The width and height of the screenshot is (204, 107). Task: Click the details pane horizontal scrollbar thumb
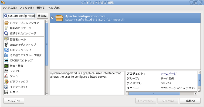pos(154,94)
